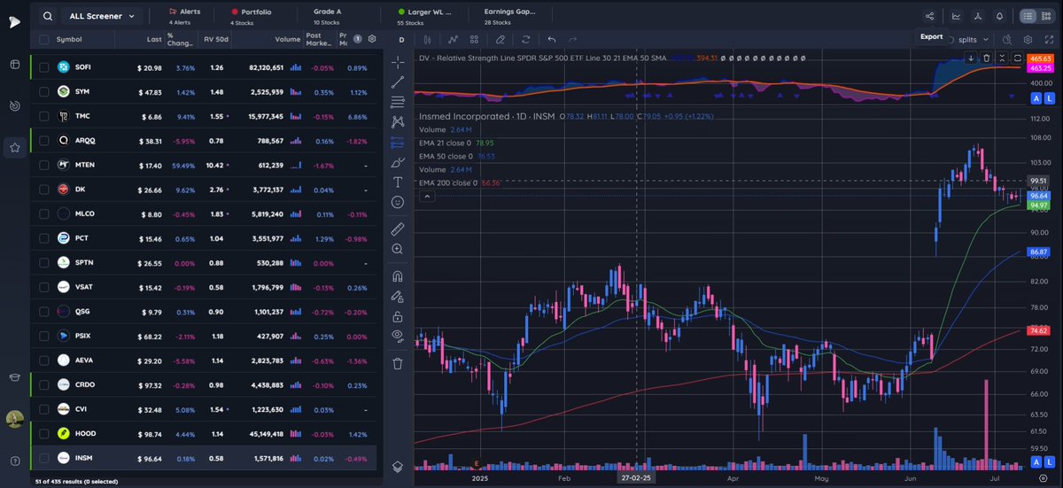Click the refresh sync icon in chart toolbar
The width and height of the screenshot is (1063, 488).
point(525,39)
